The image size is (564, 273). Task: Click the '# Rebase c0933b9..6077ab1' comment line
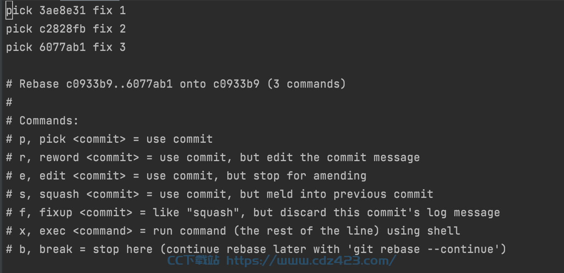click(176, 84)
